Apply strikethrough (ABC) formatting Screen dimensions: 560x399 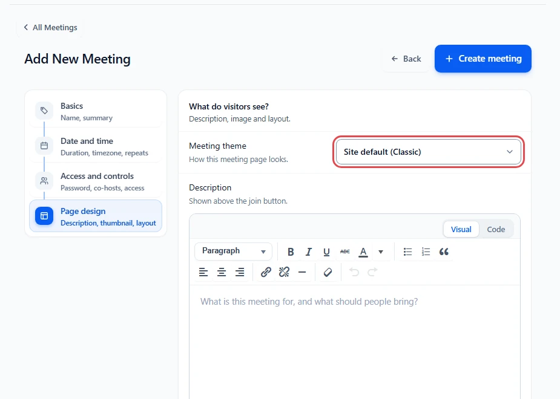tap(345, 251)
